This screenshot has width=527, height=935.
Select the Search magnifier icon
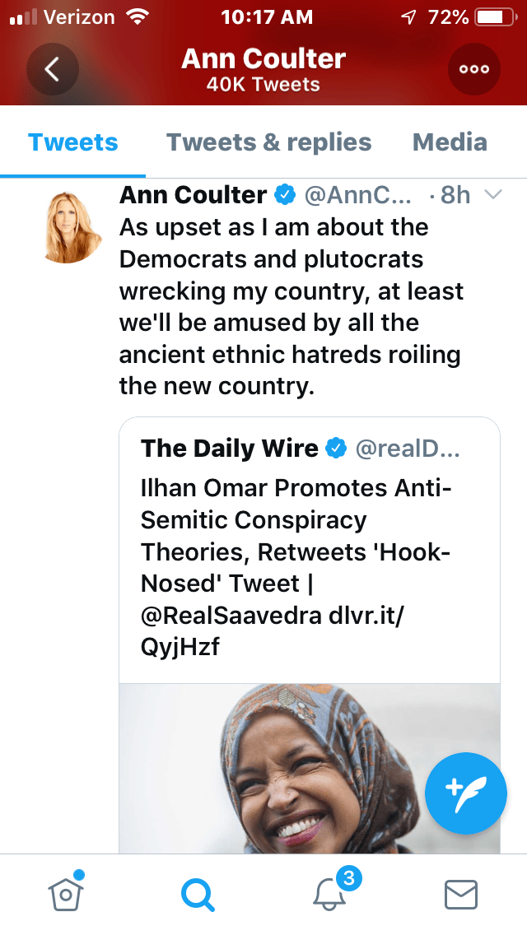click(x=198, y=894)
